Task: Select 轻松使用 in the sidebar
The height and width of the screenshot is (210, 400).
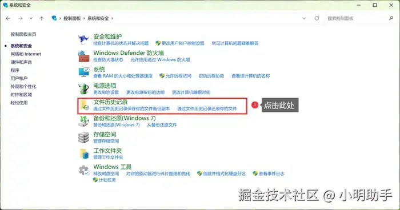Action: click(19, 103)
